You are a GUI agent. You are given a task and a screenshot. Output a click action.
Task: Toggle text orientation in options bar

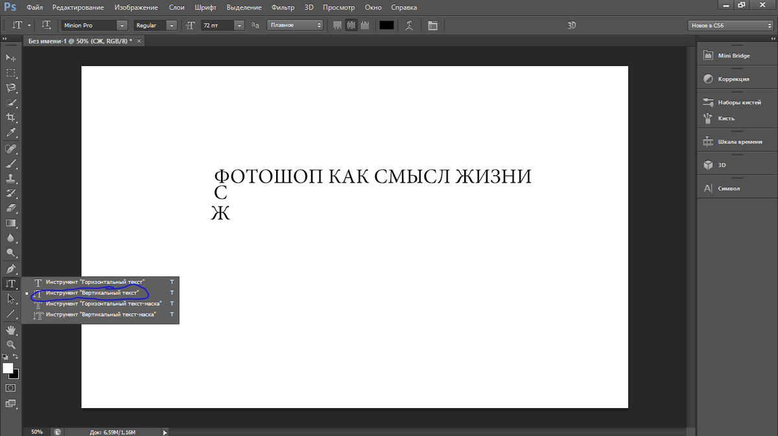pos(47,25)
